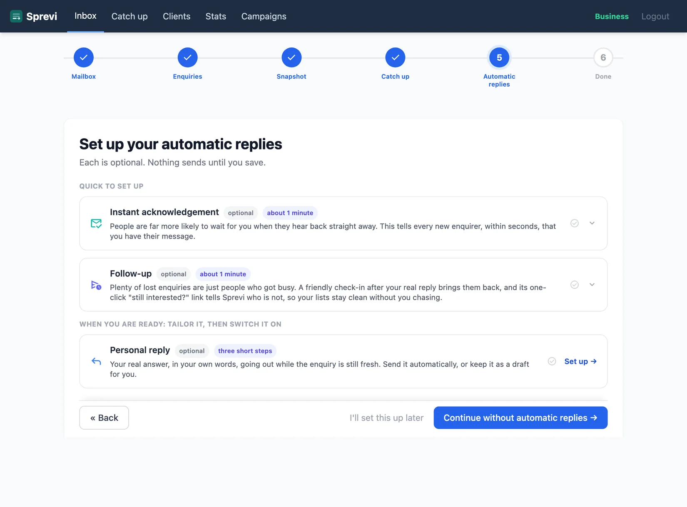Click the Personal reply card title

coord(140,350)
